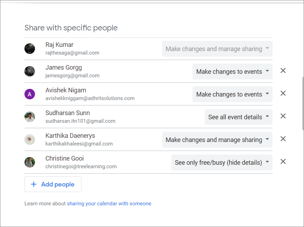Remove Karthika Daenerys from shared people
Image resolution: width=304 pixels, height=227 pixels.
tap(283, 139)
